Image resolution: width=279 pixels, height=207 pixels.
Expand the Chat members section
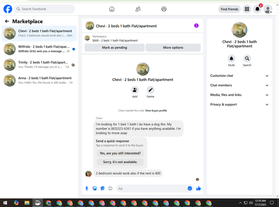tap(239, 85)
